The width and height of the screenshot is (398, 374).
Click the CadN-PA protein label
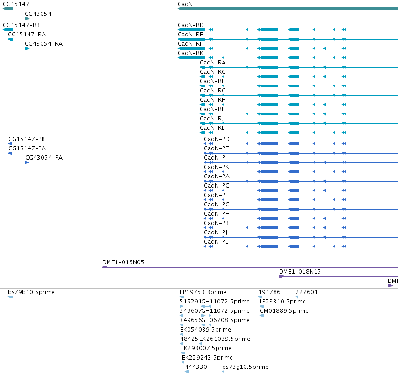tap(217, 176)
